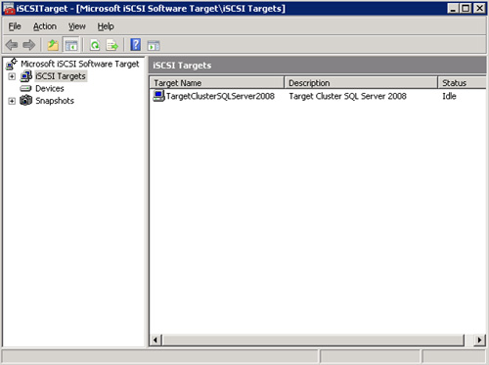
Task: Click the Back arrow toolbar icon
Action: pos(12,45)
